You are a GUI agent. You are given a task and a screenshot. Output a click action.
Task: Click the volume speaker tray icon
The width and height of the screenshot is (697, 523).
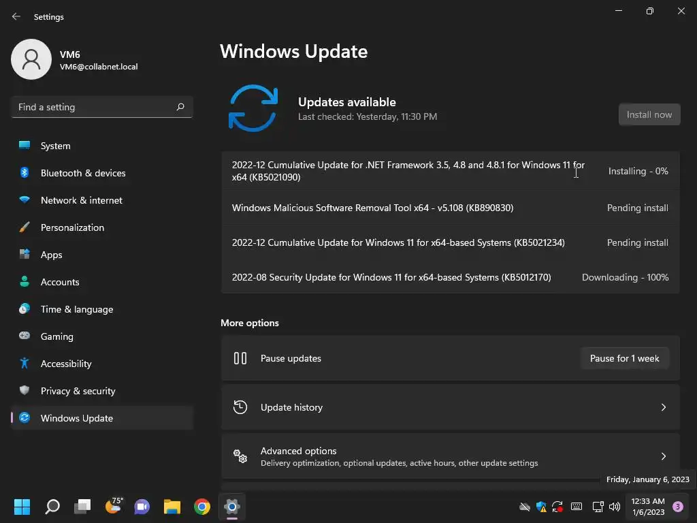[615, 507]
